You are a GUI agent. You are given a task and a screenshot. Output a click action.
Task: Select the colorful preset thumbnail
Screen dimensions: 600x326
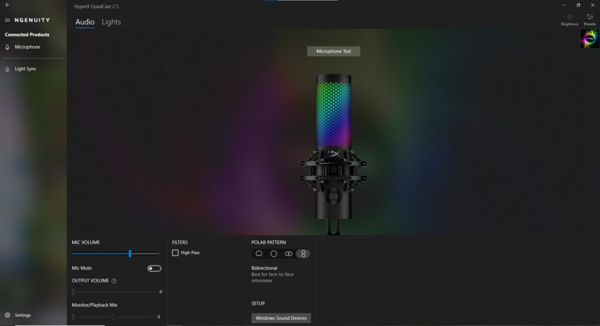click(x=589, y=39)
